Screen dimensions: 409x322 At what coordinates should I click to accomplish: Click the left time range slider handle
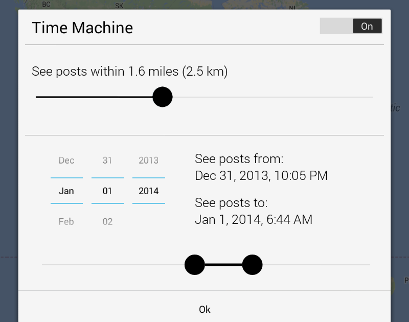(x=194, y=265)
